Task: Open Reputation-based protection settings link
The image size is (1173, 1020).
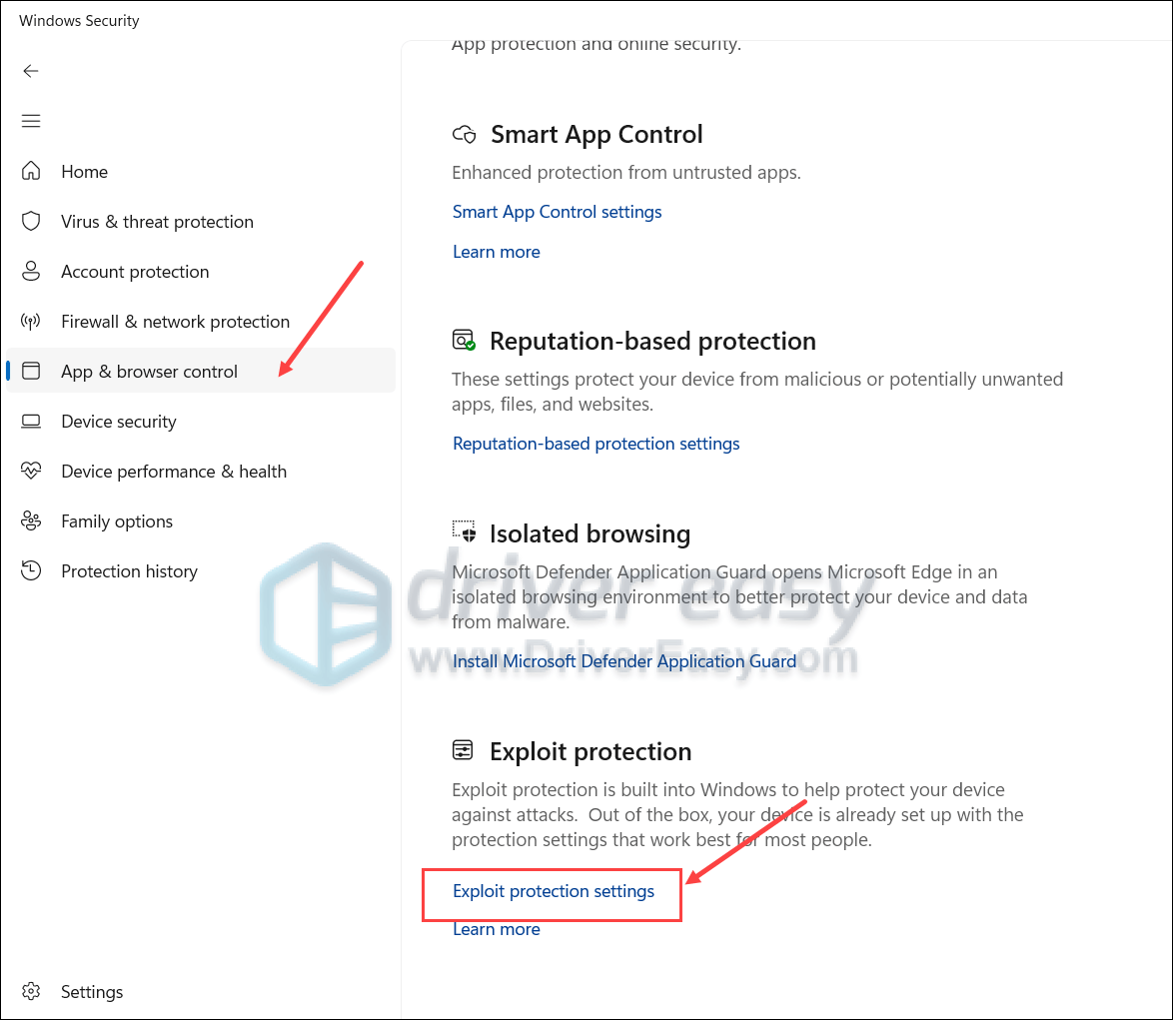Action: pos(596,444)
